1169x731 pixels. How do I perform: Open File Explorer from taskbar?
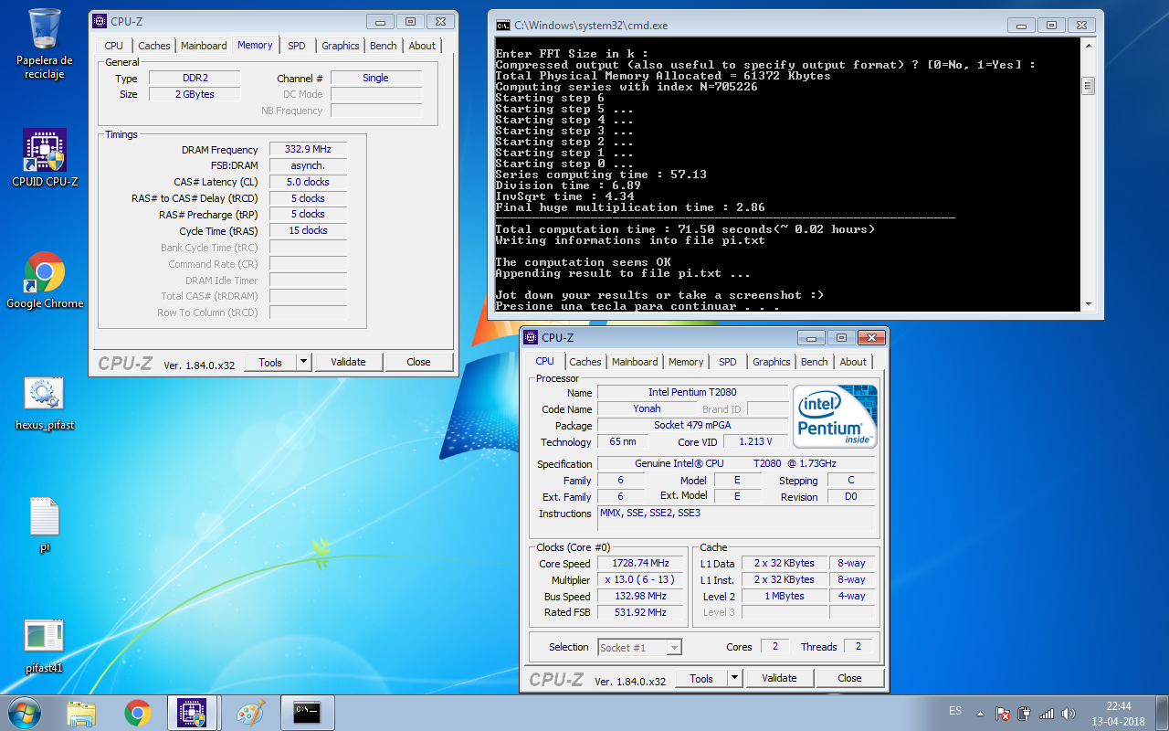click(x=81, y=713)
